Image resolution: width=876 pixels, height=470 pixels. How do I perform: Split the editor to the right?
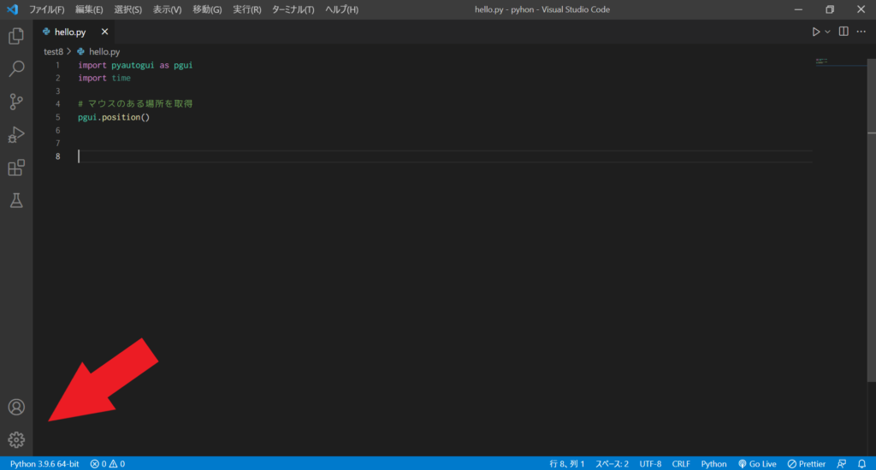pyautogui.click(x=843, y=32)
